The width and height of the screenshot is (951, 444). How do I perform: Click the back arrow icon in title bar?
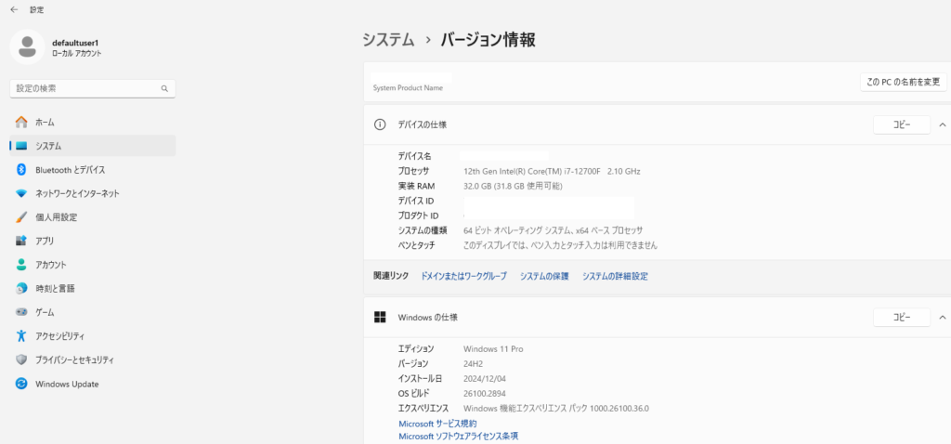13,9
